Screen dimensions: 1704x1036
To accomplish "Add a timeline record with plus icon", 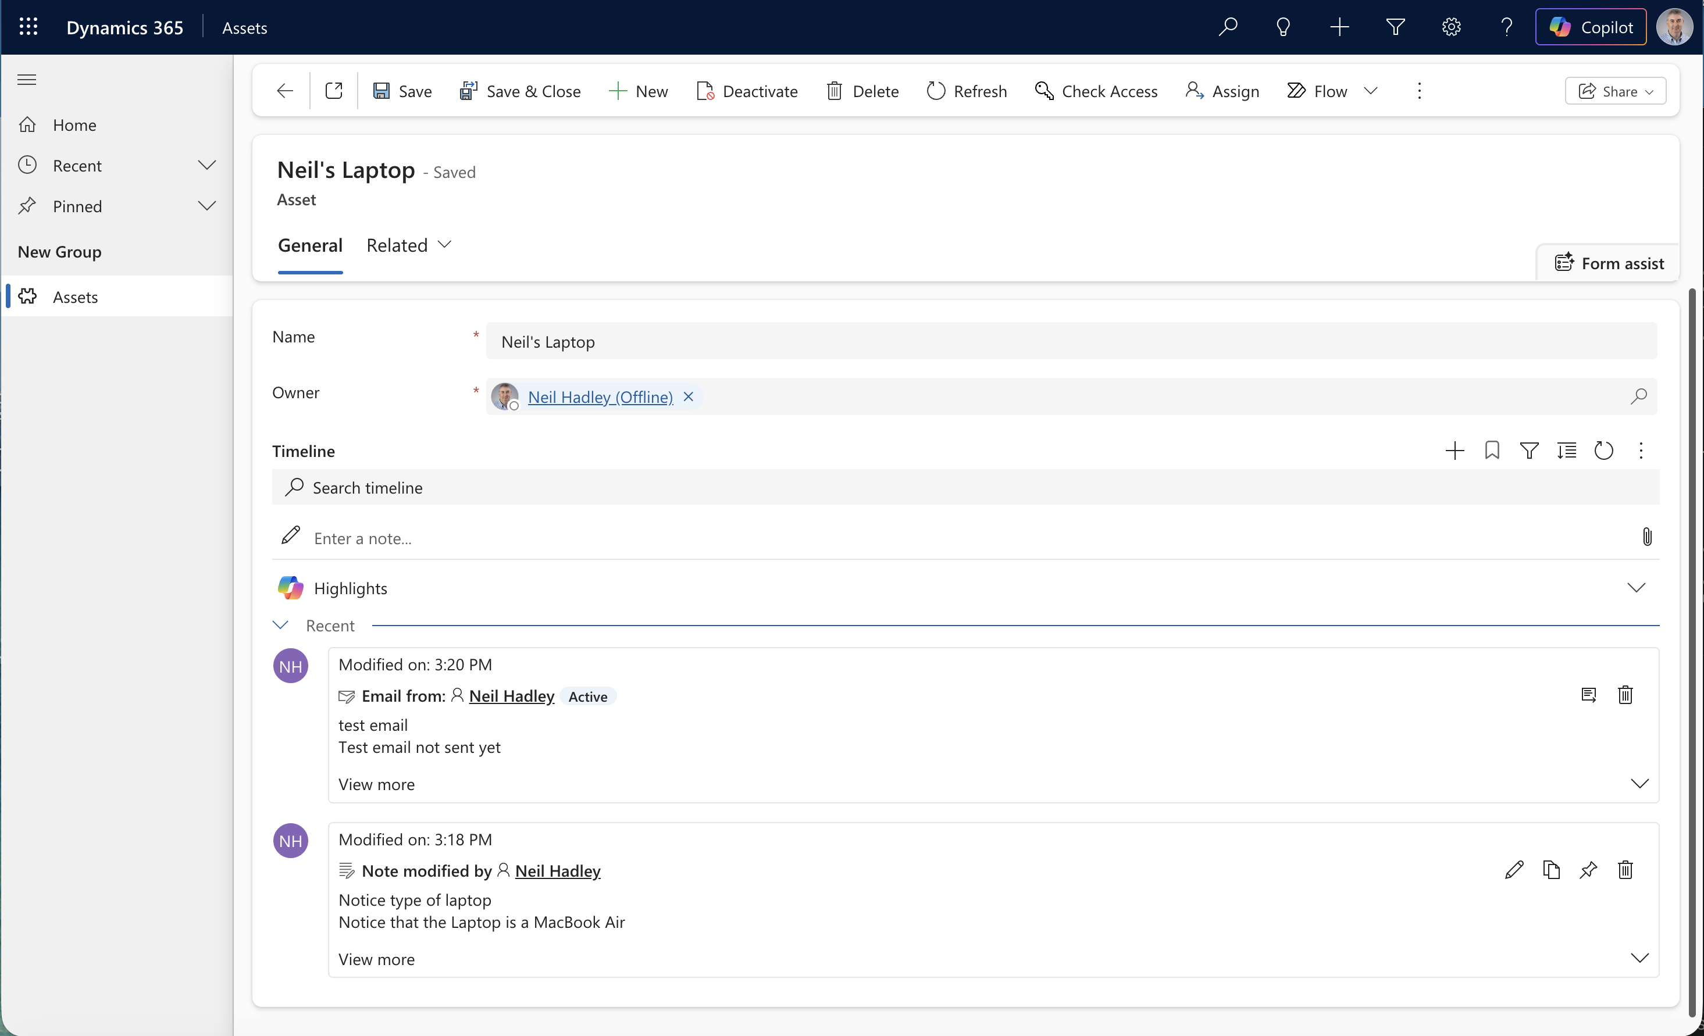I will (x=1455, y=451).
